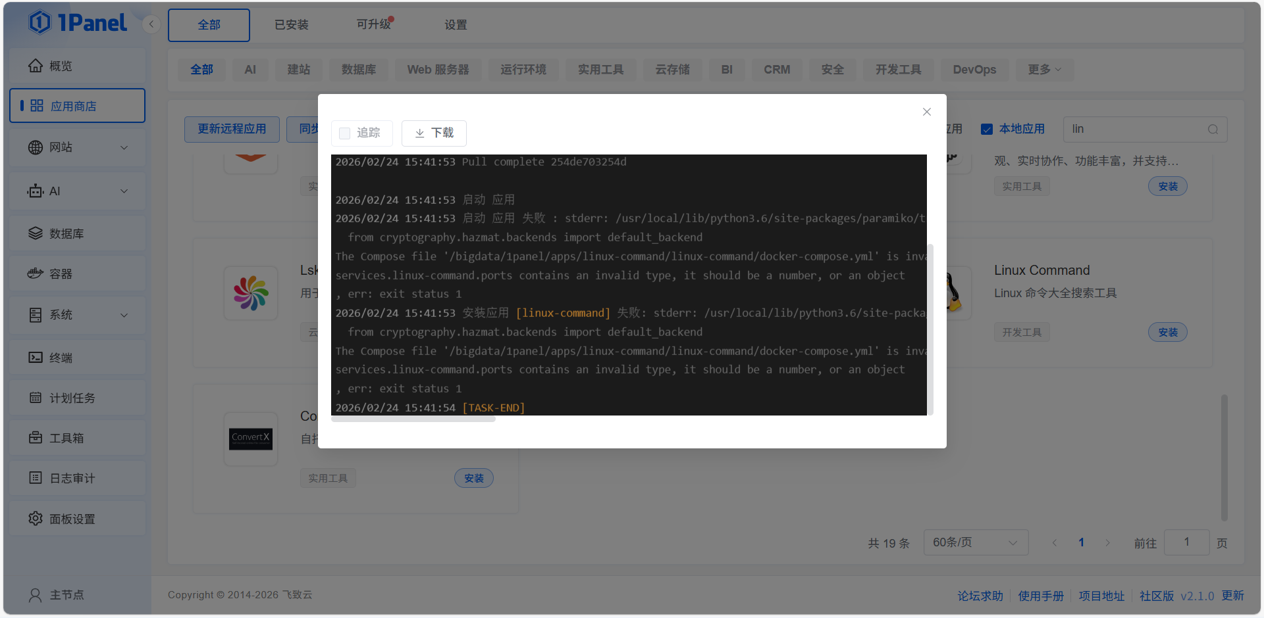Uncheck the 本地应用 checkbox
The width and height of the screenshot is (1264, 618).
pyautogui.click(x=987, y=130)
